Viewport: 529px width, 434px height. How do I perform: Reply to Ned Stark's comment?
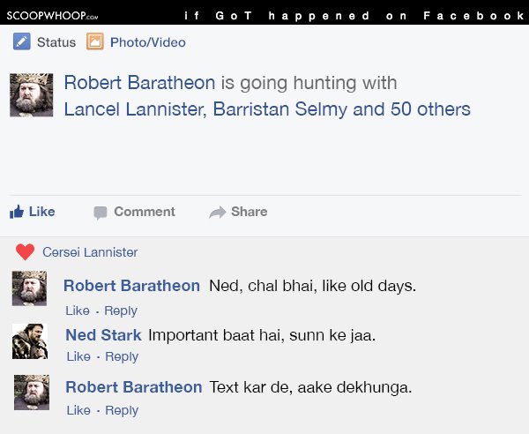point(122,356)
